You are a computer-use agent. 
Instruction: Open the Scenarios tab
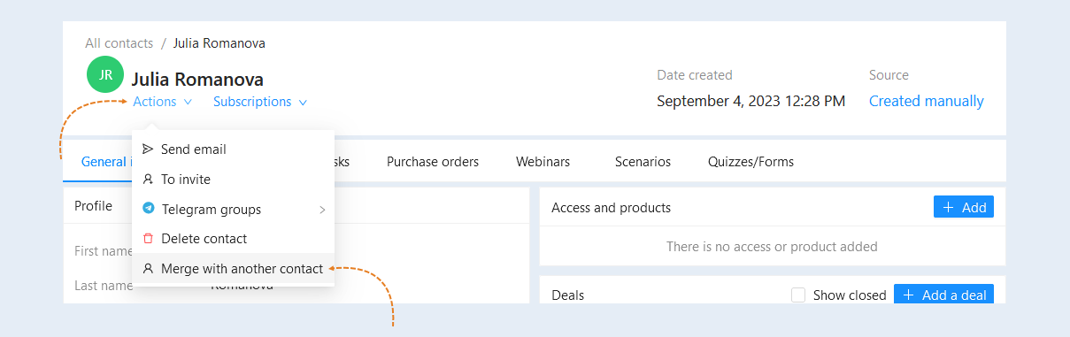click(x=643, y=162)
